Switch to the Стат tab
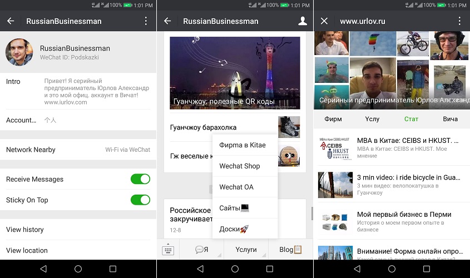This screenshot has width=470, height=278. [x=411, y=119]
